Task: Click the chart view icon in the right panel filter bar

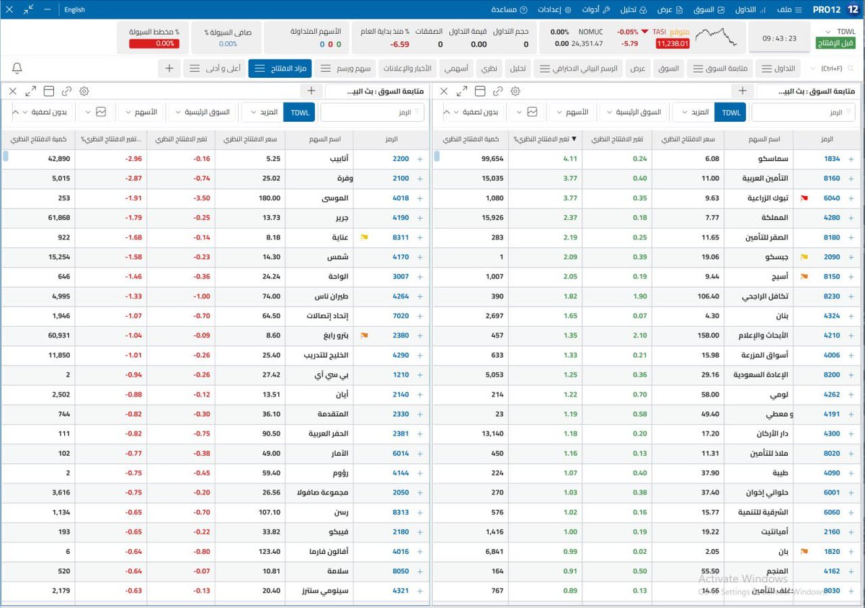Action: 532,113
